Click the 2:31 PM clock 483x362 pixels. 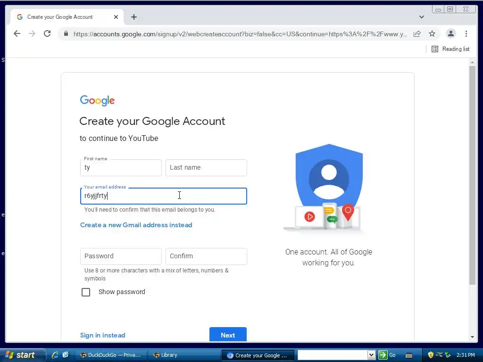tap(466, 355)
